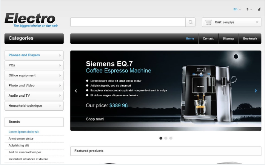Expand Photo and Video arrow

pyautogui.click(x=60, y=86)
